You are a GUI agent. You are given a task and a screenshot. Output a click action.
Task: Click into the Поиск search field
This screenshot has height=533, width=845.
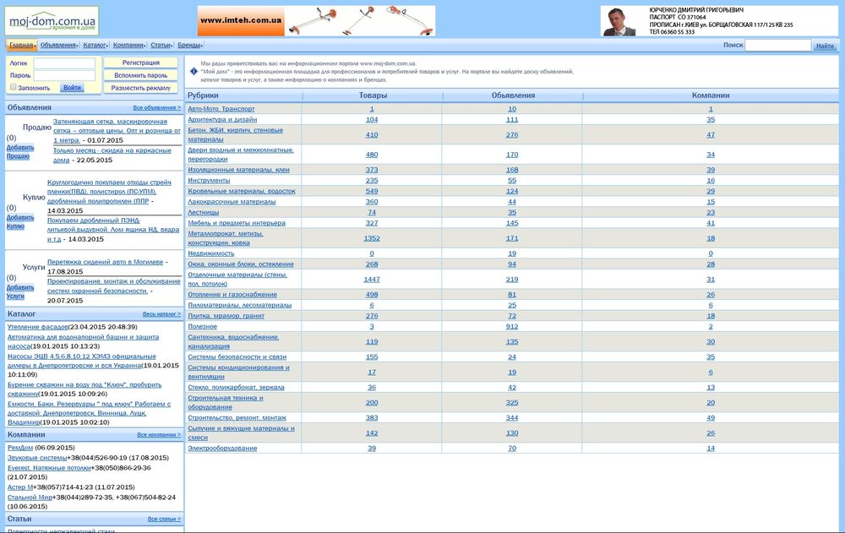point(777,46)
